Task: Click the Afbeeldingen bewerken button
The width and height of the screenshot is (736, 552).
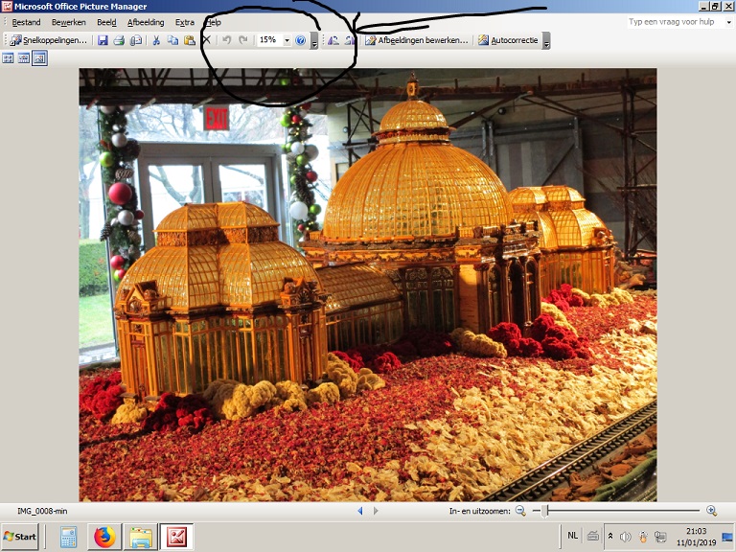Action: (417, 40)
